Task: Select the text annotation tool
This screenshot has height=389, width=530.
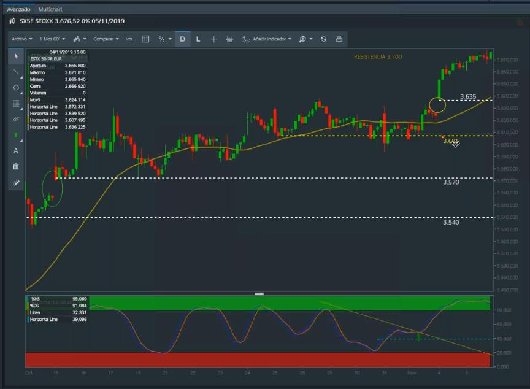Action: (x=16, y=151)
